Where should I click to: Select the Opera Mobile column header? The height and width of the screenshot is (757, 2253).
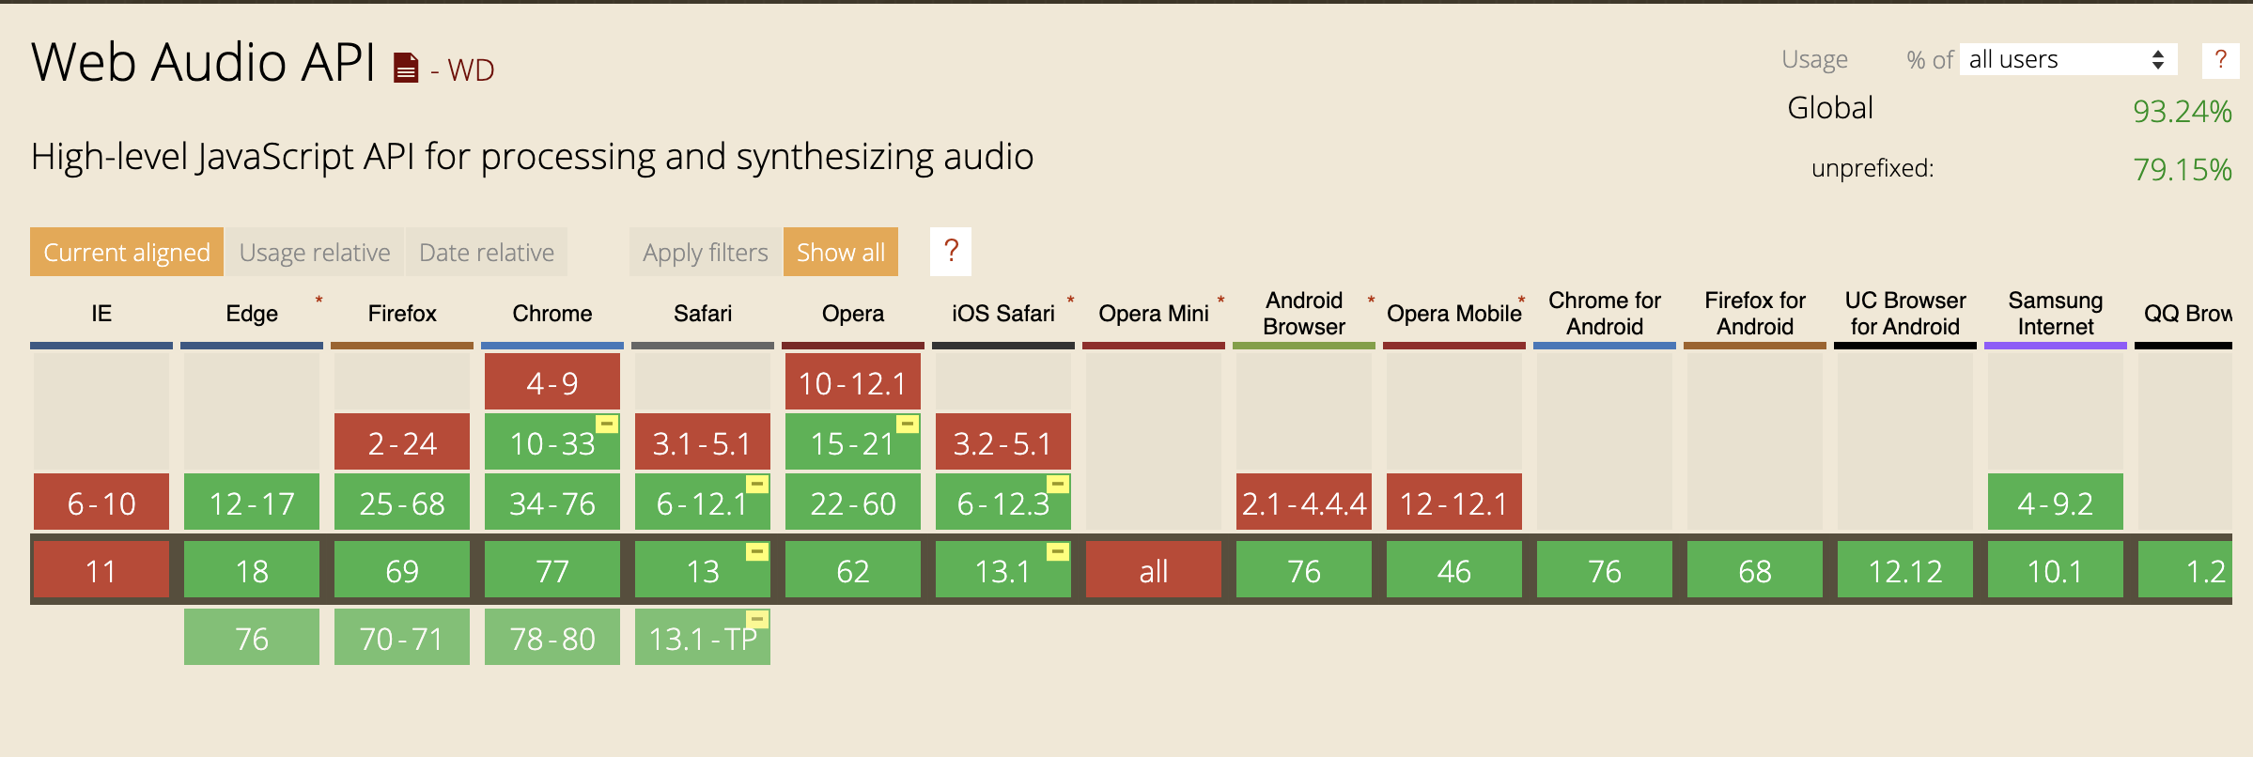point(1454,314)
